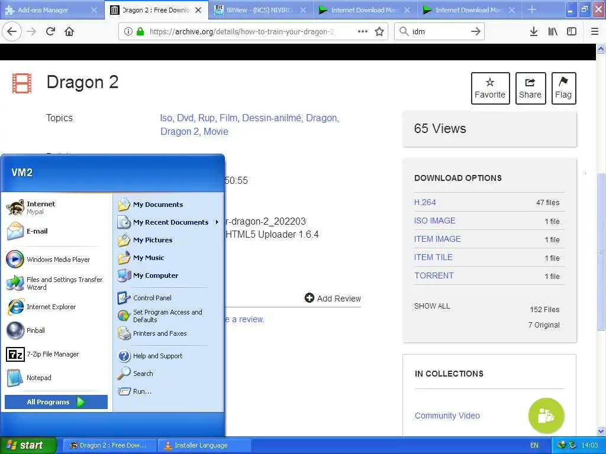This screenshot has width=606, height=454.
Task: Launch Windows Media Player from Start menu
Action: click(56, 260)
